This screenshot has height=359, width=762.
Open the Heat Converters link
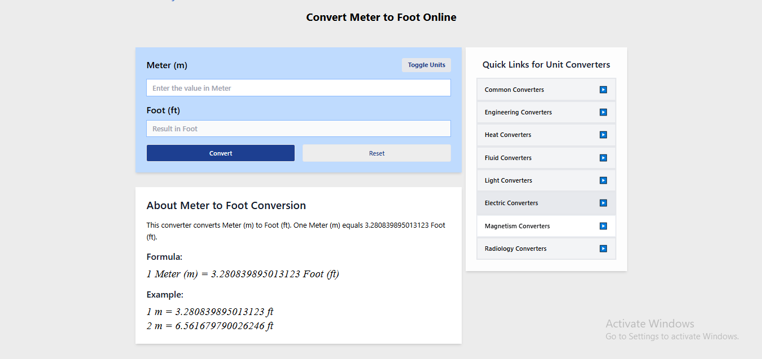(x=507, y=135)
